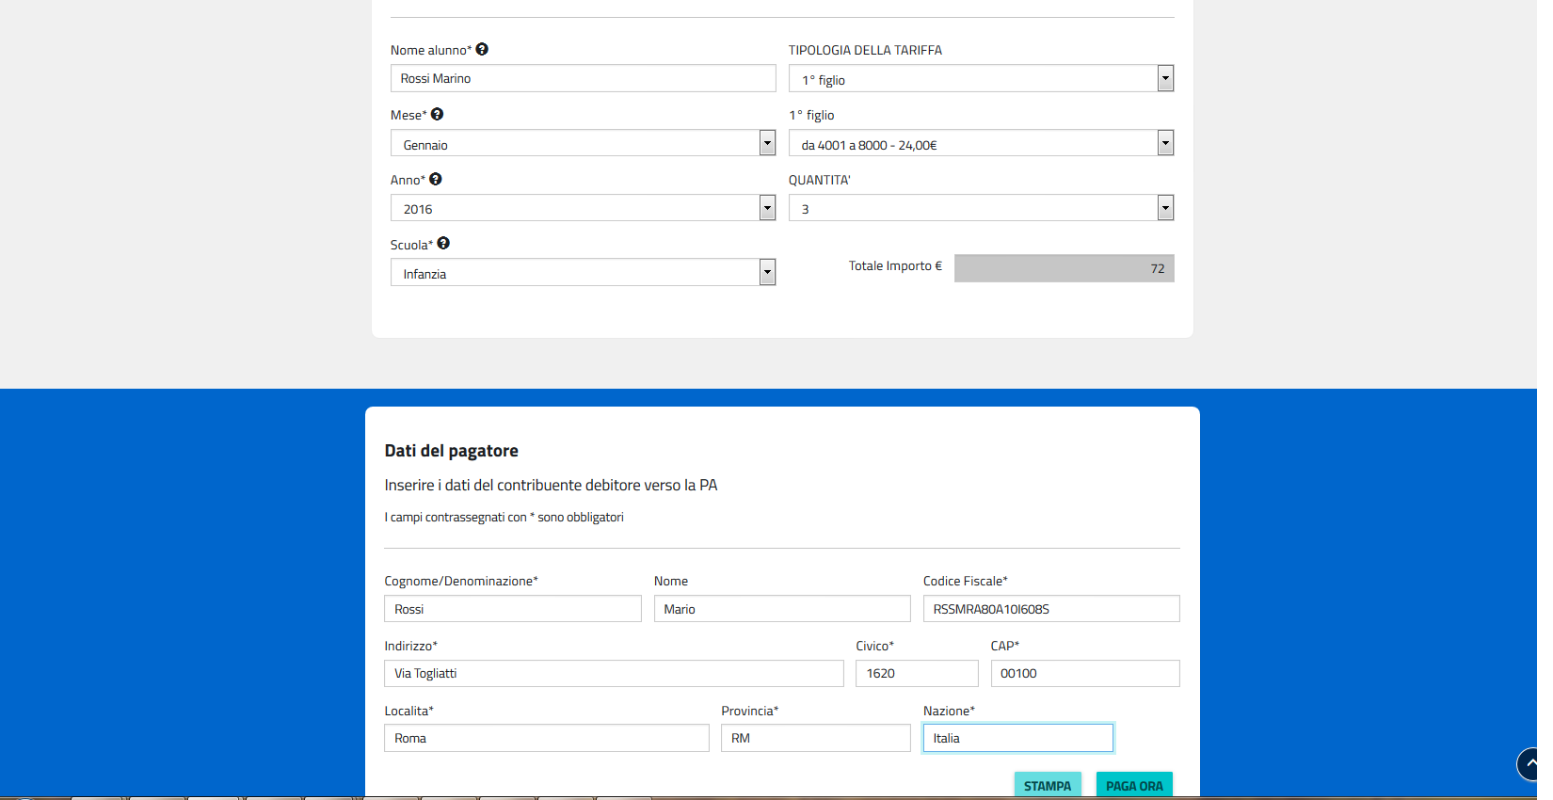1553x800 pixels.
Task: Click the Cognome/Denominazione field containing Rossi
Action: [512, 609]
